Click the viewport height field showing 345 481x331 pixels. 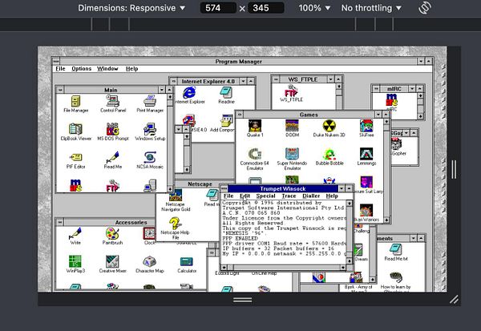[x=265, y=8]
